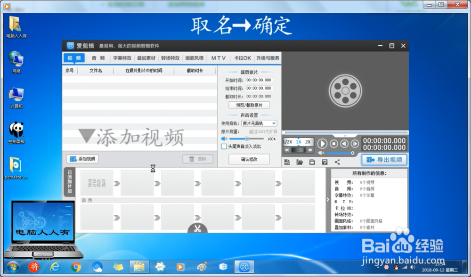Open the pcmaster desktop icon
The image size is (471, 277).
[16, 168]
